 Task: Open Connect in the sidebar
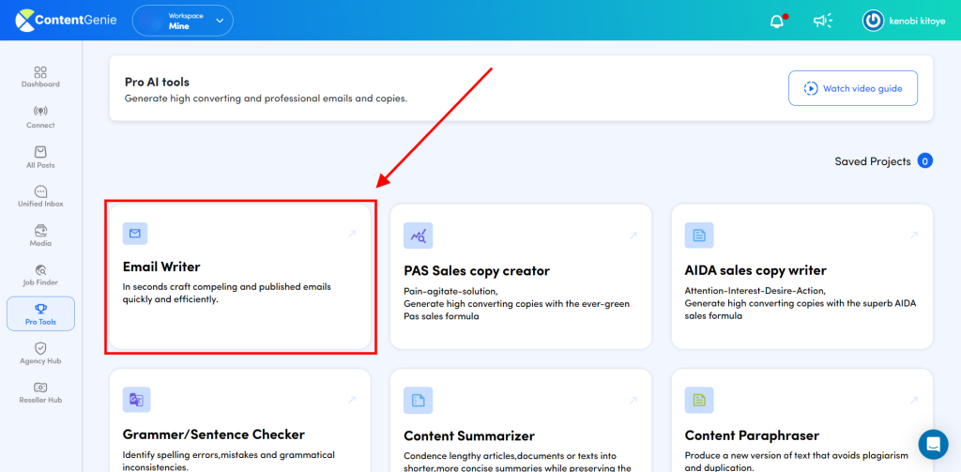pyautogui.click(x=40, y=117)
